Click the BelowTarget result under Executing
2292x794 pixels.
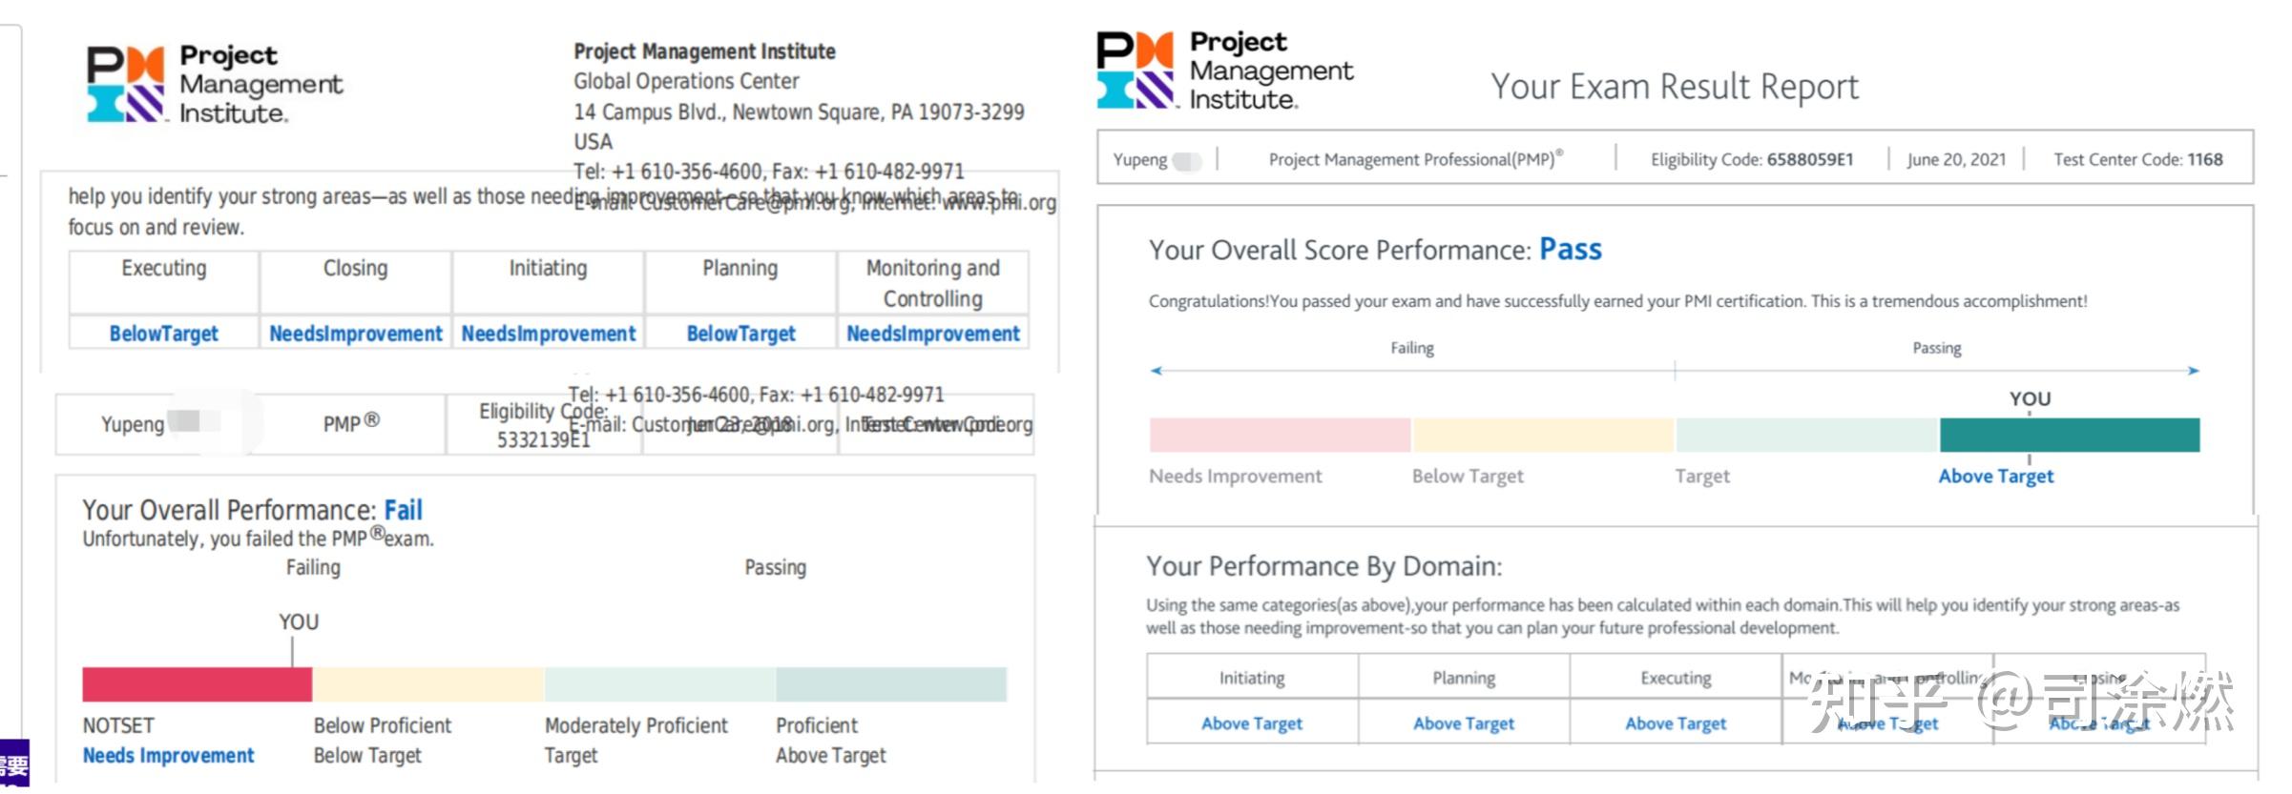pos(163,334)
